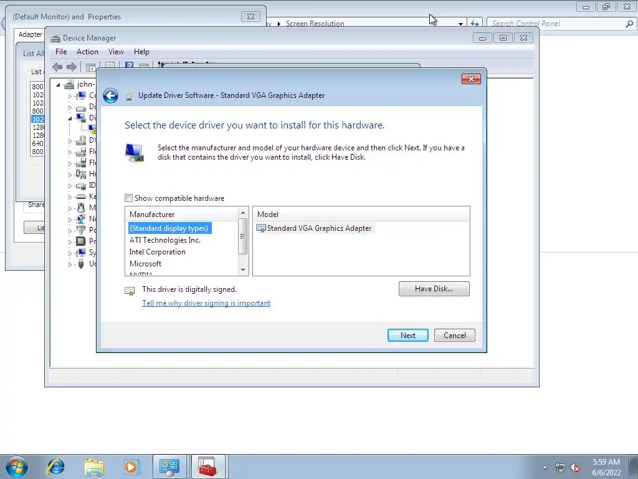The image size is (638, 479).
Task: Select the Adapter tab in Properties window
Action: point(30,35)
